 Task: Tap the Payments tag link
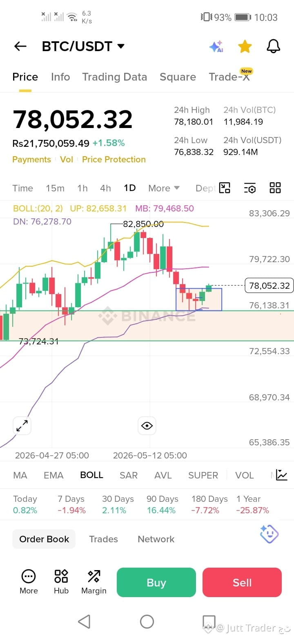pyautogui.click(x=31, y=159)
